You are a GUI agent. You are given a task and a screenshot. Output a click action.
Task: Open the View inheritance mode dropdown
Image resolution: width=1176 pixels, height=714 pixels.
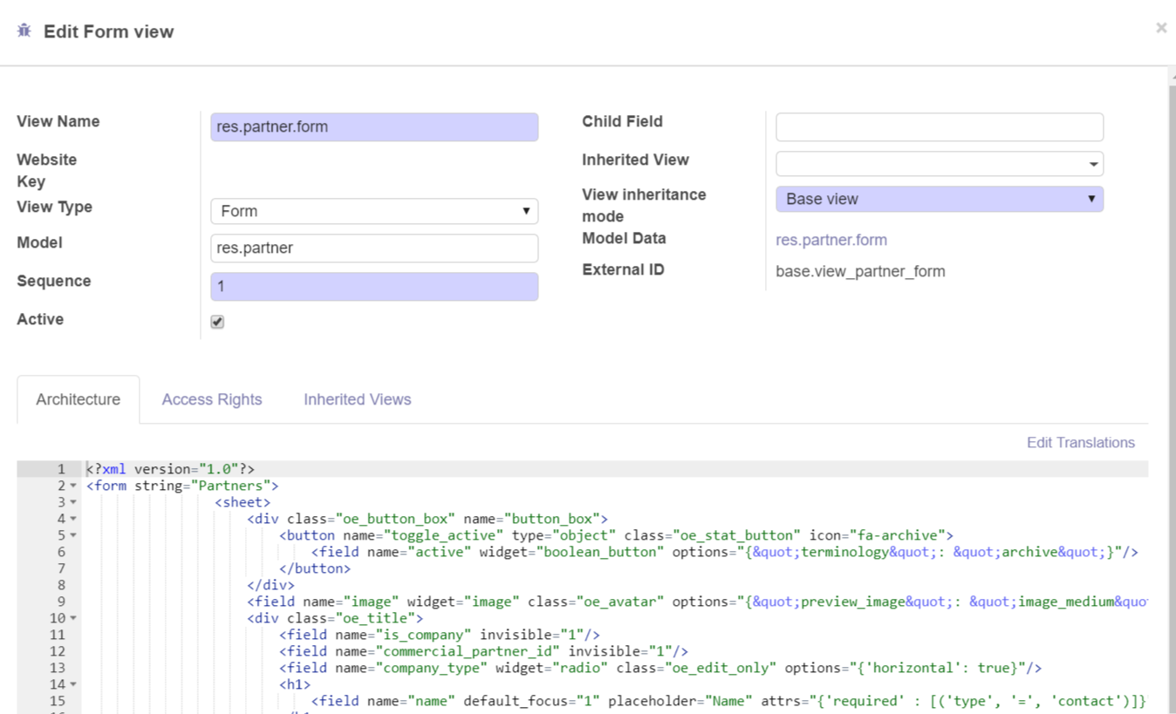[x=939, y=199]
